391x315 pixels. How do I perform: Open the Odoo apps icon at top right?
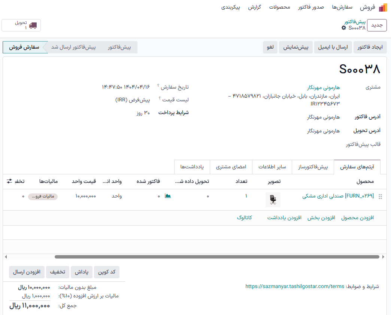[x=383, y=7]
